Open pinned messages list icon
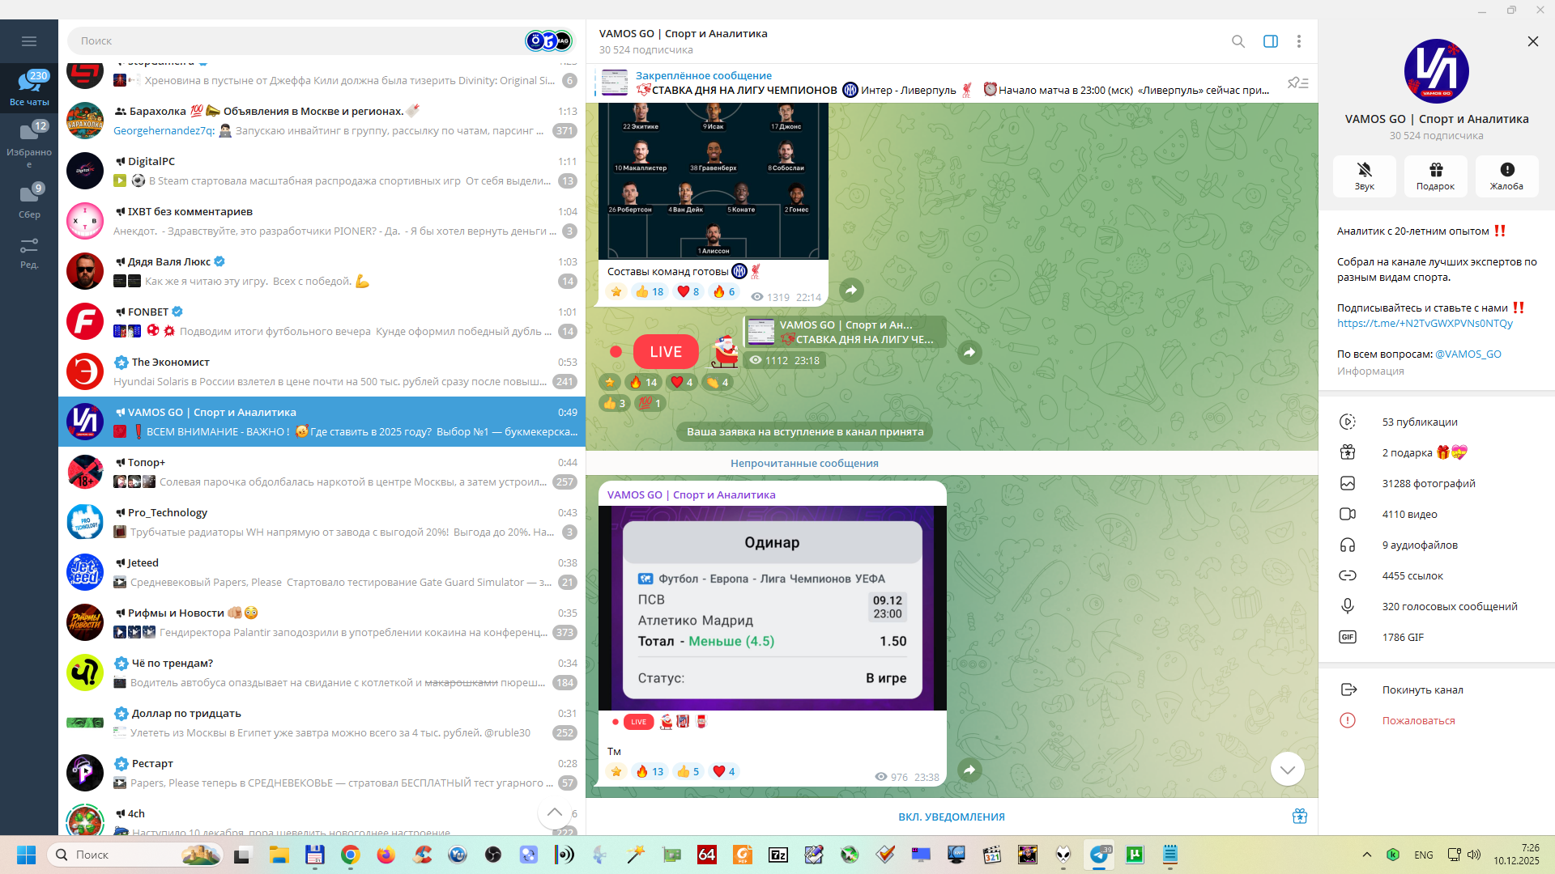The height and width of the screenshot is (874, 1555). click(x=1297, y=83)
